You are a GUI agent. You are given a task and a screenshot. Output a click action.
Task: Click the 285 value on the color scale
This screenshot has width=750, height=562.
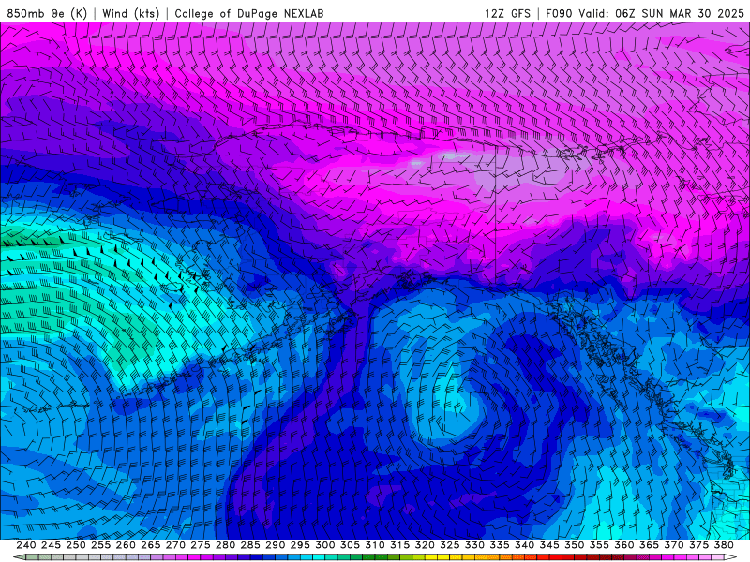click(x=250, y=545)
